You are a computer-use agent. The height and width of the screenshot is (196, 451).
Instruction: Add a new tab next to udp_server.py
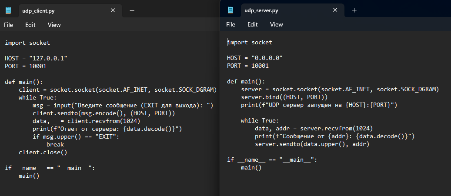tap(354, 10)
